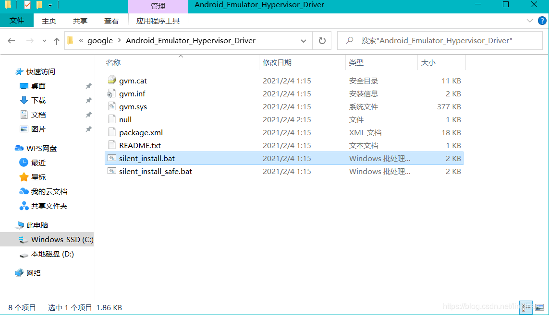
Task: Open Downloads (下载) in quick access
Action: 38,100
